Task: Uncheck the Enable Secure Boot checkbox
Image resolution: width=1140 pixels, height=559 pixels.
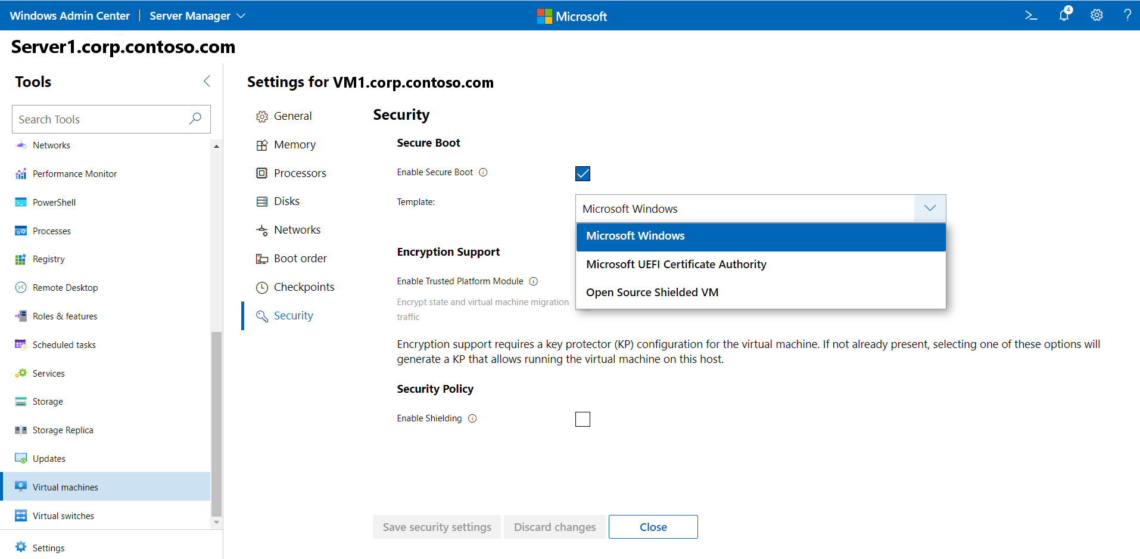Action: [x=583, y=173]
